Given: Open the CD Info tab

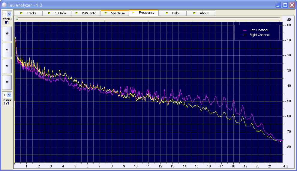Looking at the screenshot, I should [57, 13].
